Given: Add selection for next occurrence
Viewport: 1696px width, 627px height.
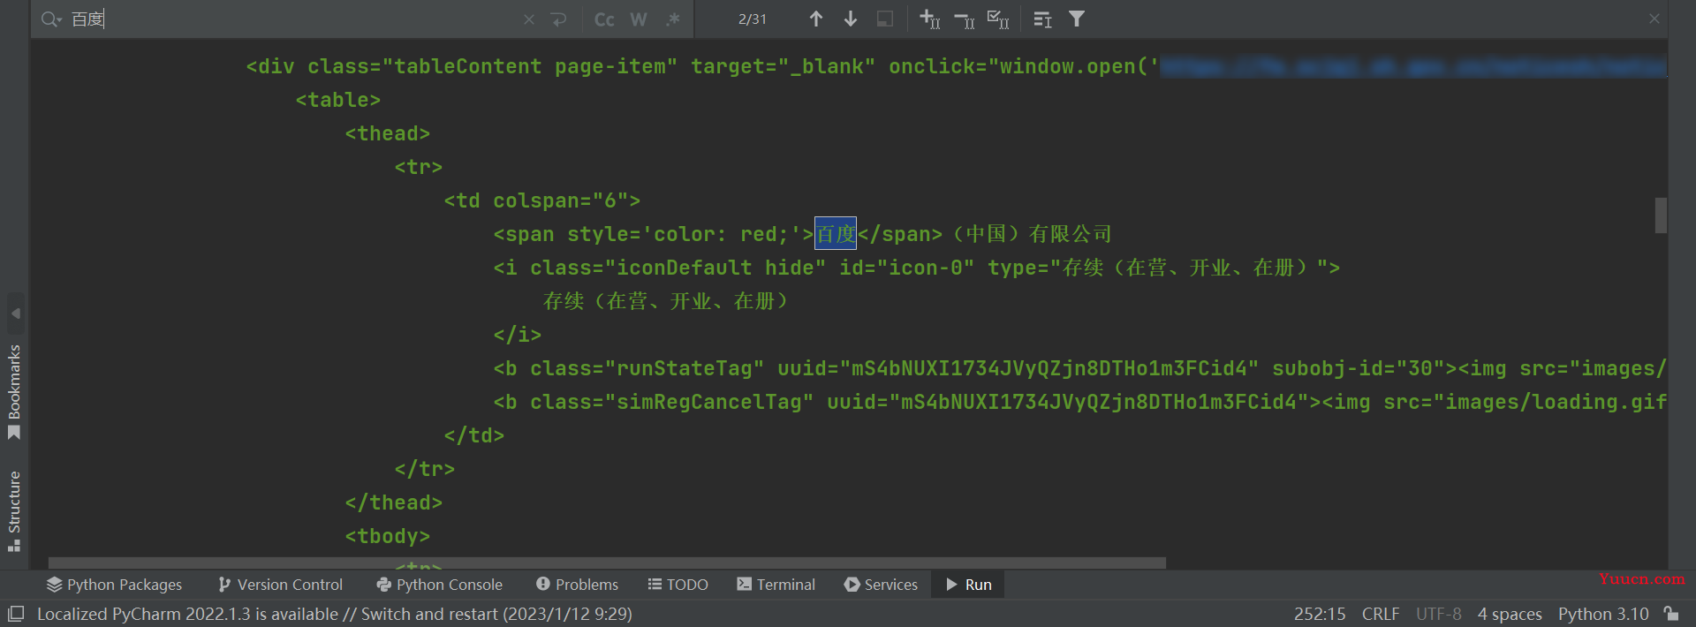Looking at the screenshot, I should [929, 19].
